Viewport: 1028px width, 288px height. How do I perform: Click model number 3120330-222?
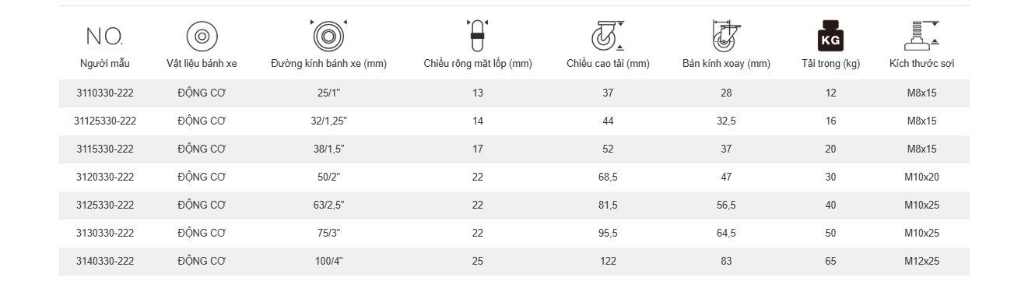click(105, 177)
